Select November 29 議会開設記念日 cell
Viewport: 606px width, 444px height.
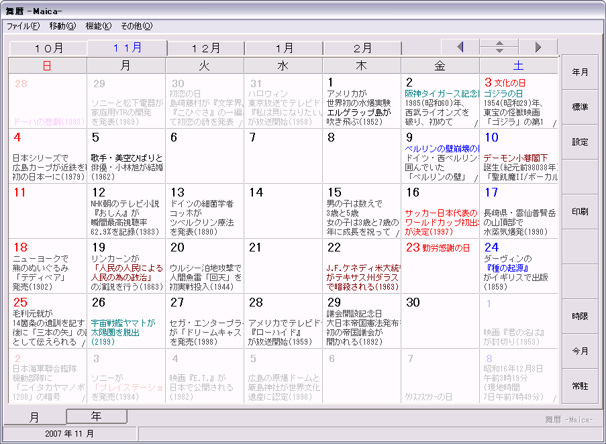click(361, 321)
